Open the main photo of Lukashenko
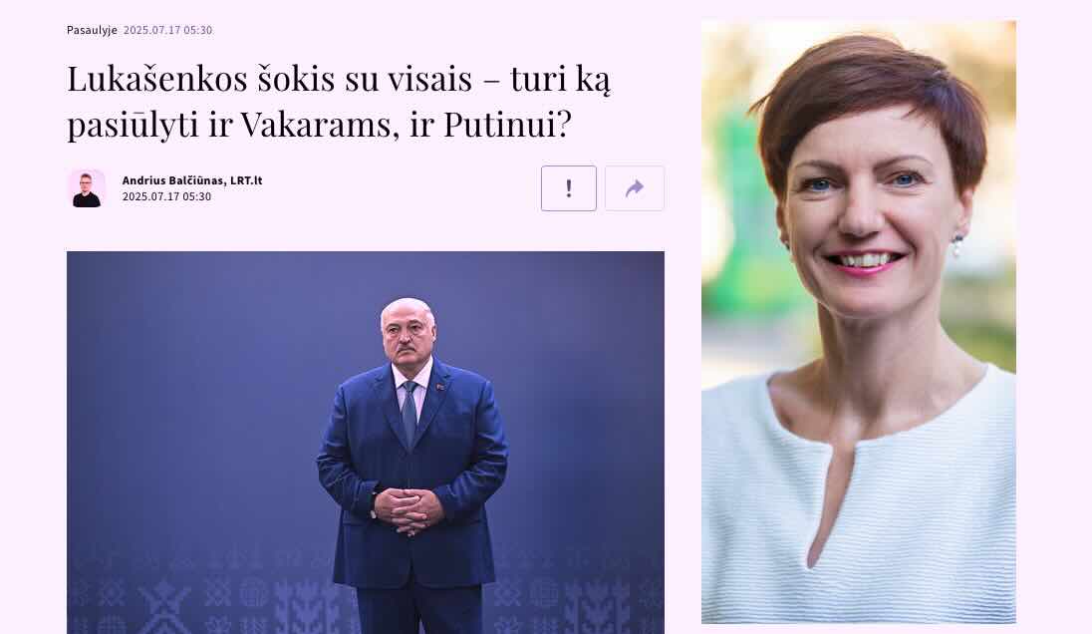 pyautogui.click(x=366, y=443)
